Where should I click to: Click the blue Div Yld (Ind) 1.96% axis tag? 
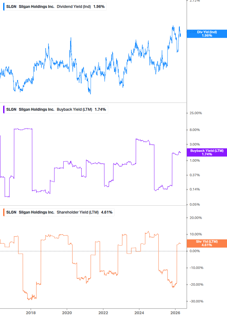(207, 34)
